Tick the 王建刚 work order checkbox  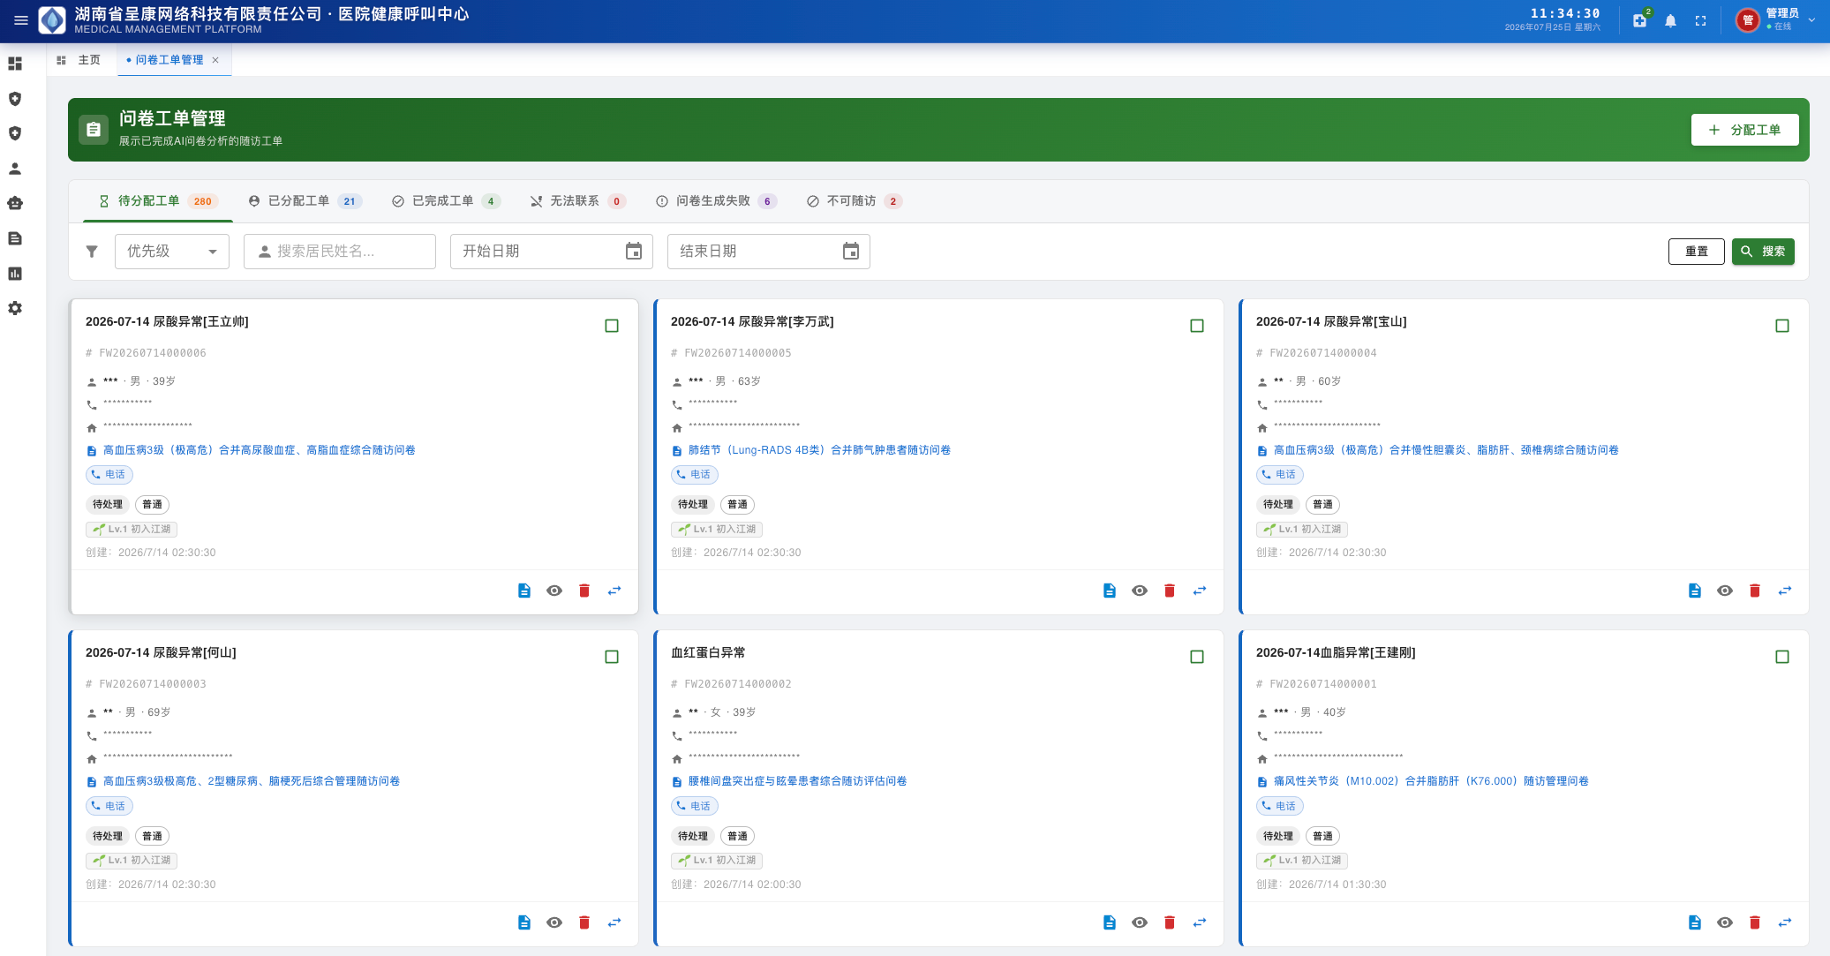pyautogui.click(x=1782, y=657)
